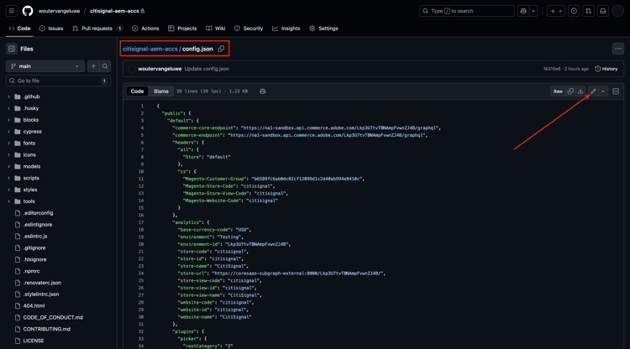630x349 pixels.
Task: Open the .gitignore file
Action: tap(34, 248)
